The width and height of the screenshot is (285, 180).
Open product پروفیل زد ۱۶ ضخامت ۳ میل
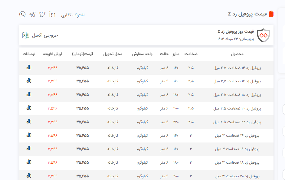[x=237, y=149]
